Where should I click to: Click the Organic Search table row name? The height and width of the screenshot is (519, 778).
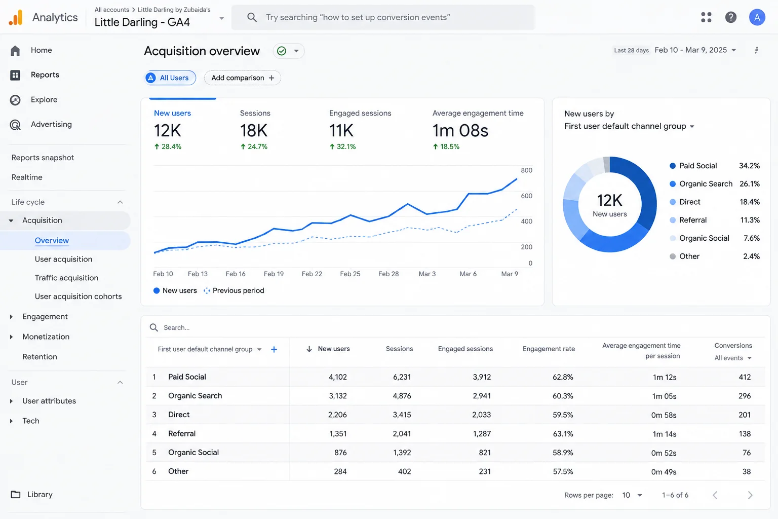195,396
